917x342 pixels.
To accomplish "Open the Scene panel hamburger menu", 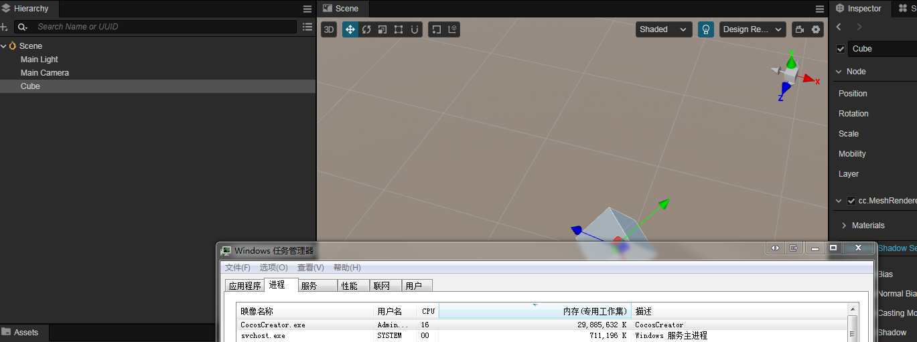I will (819, 9).
